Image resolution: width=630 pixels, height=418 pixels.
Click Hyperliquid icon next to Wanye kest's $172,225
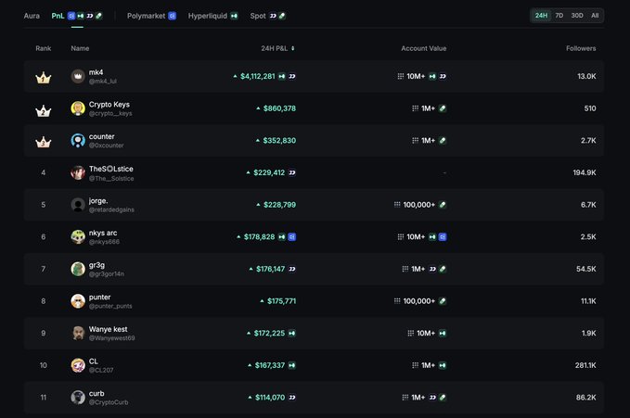click(292, 334)
